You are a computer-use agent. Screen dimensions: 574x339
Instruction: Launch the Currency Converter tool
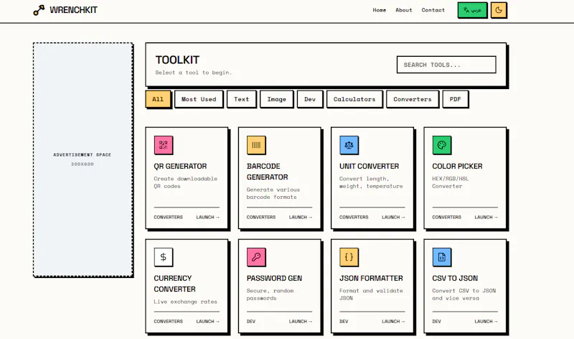(x=207, y=322)
